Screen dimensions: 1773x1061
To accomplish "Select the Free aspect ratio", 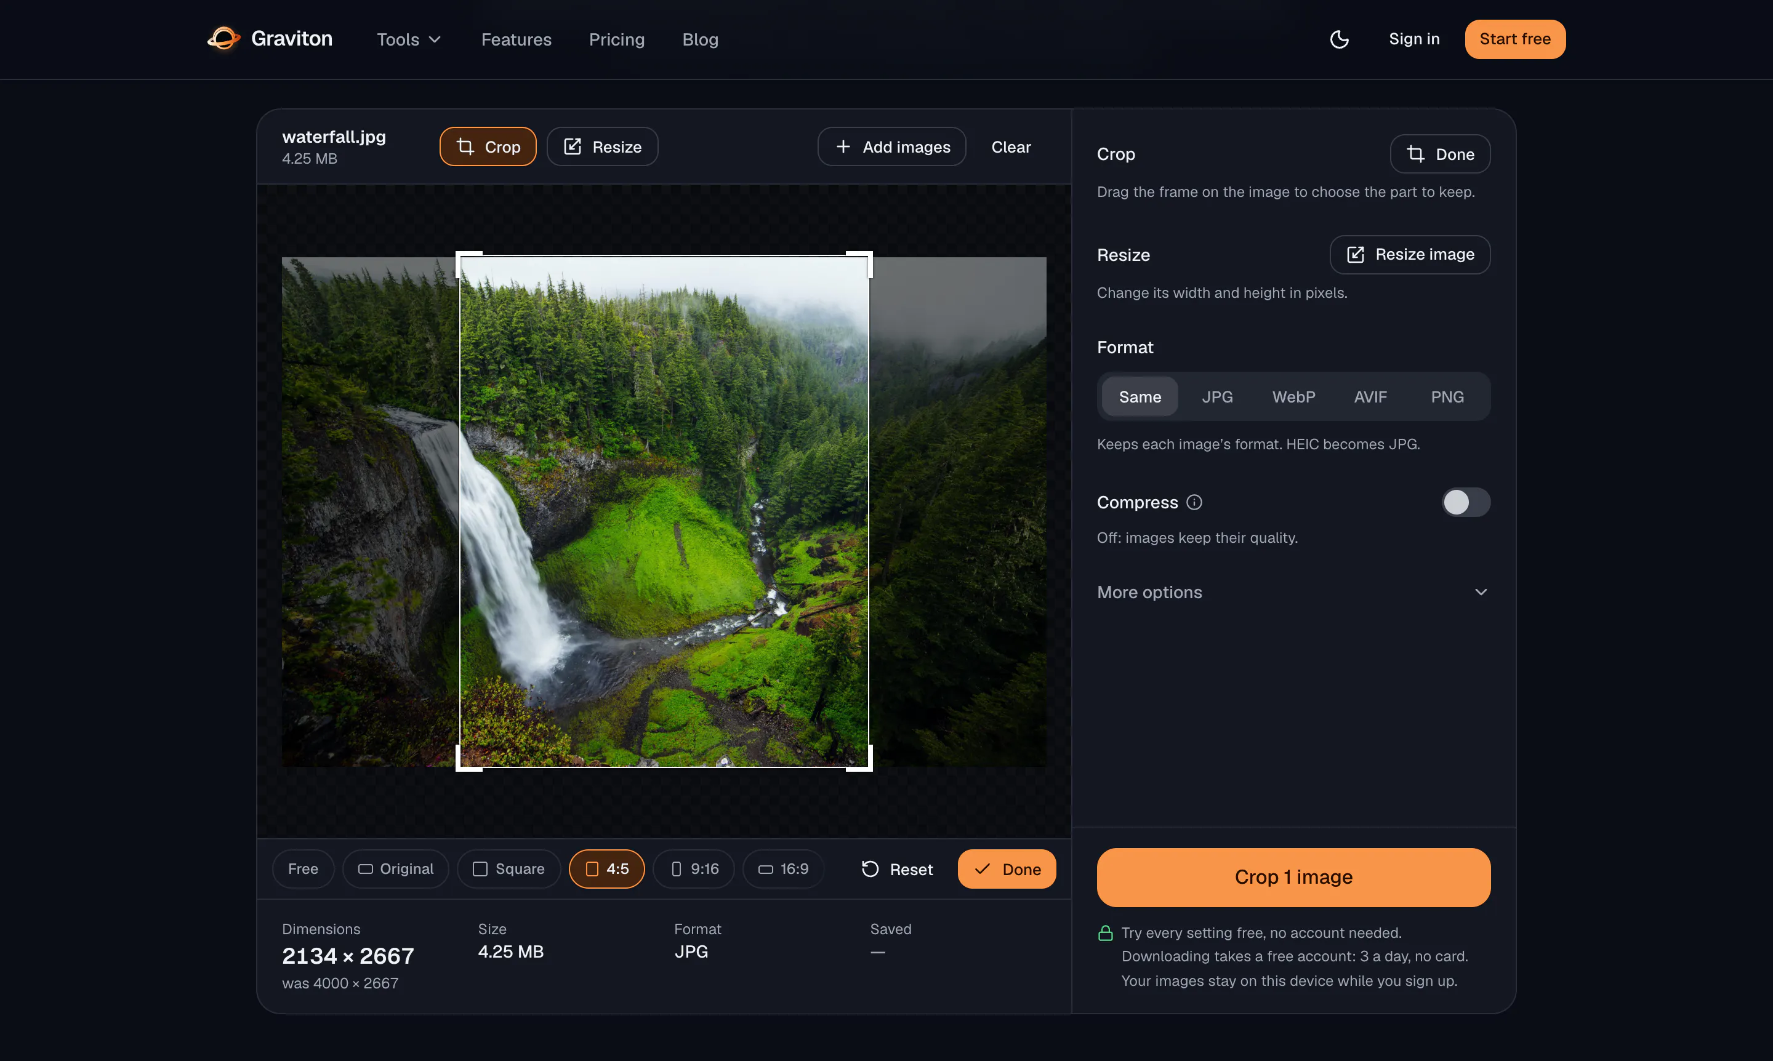I will (x=304, y=868).
